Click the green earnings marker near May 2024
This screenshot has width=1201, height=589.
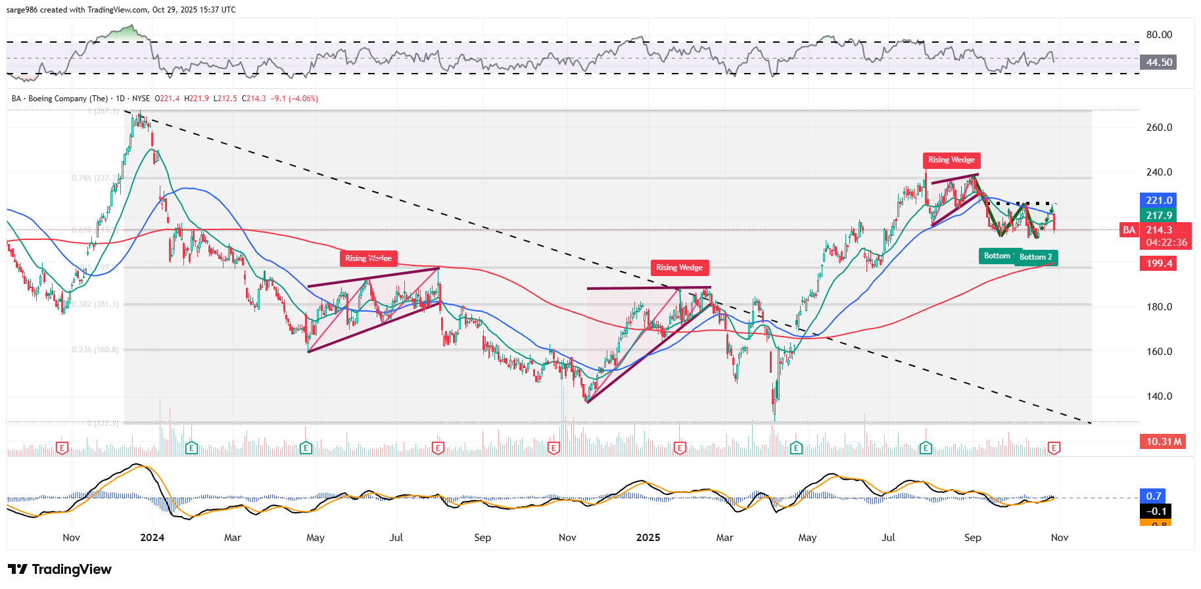click(306, 448)
